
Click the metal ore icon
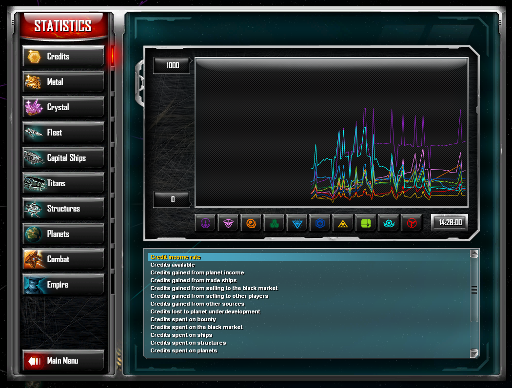(x=33, y=82)
